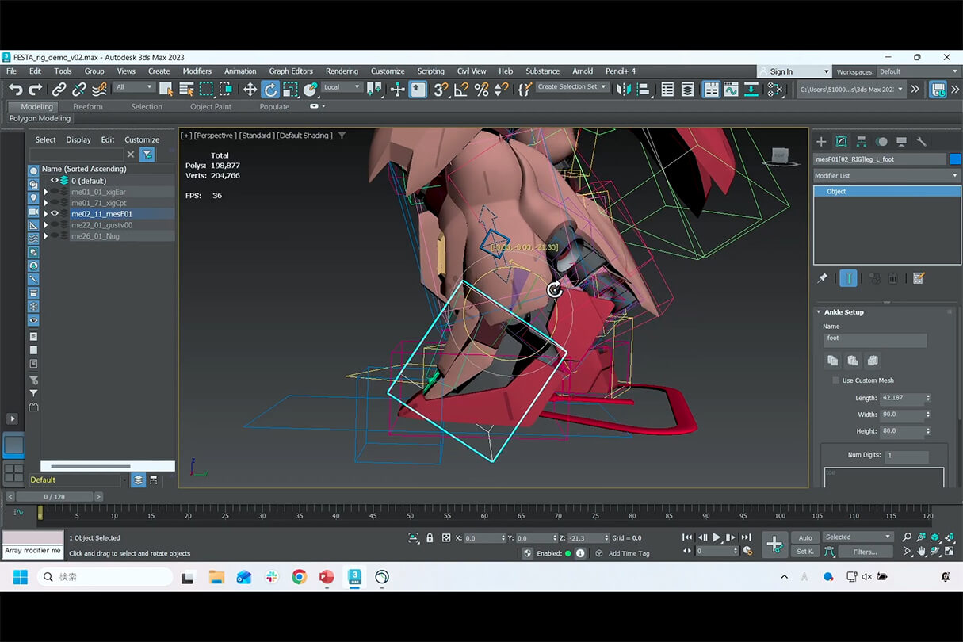Open the Layer Explorer icon

tap(687, 90)
